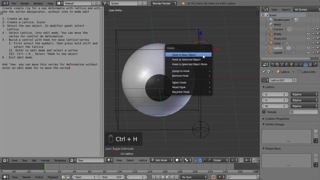This screenshot has height=180, width=320.
Task: Open the Remove Hook submenu
Action: pos(188,75)
